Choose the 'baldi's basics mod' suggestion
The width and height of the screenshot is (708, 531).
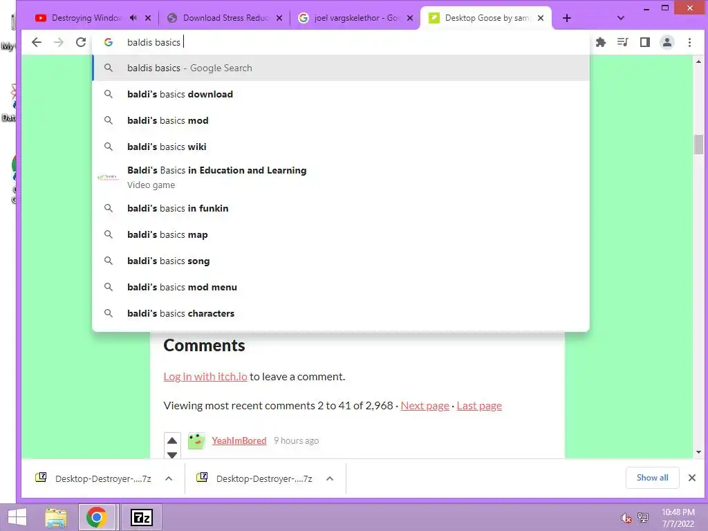(x=341, y=120)
